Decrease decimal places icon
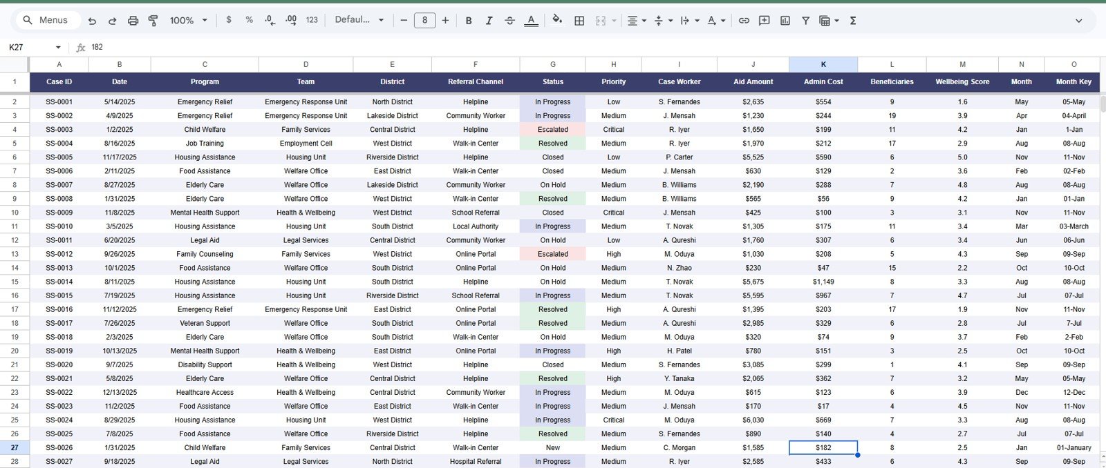This screenshot has width=1106, height=468. click(x=270, y=20)
